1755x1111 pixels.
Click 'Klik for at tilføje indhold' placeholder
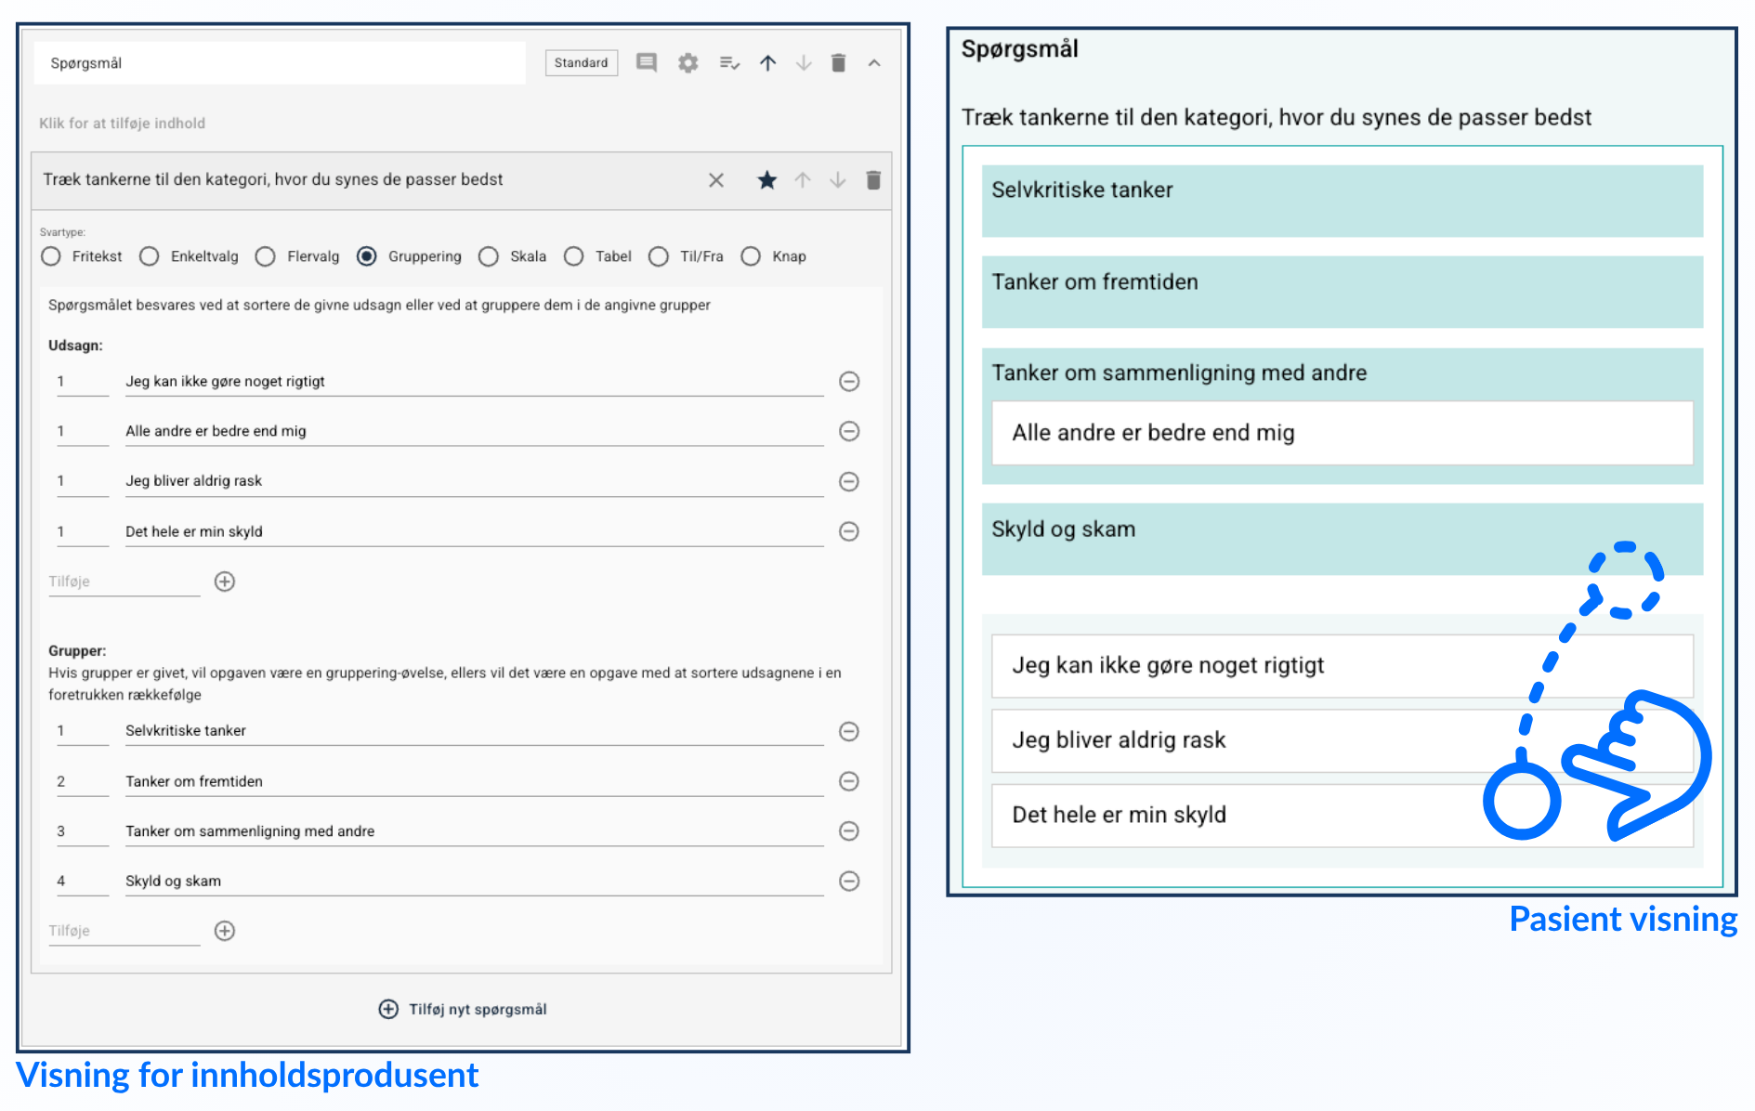click(x=122, y=124)
